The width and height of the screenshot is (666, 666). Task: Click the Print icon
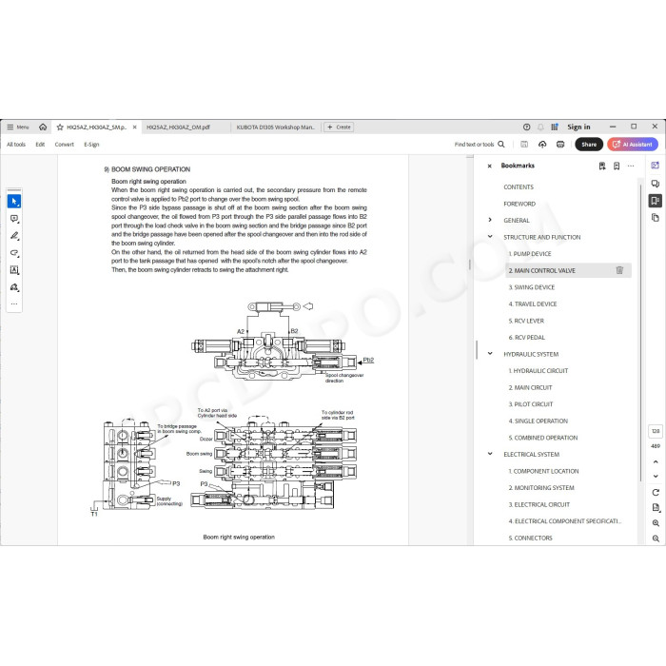[560, 145]
